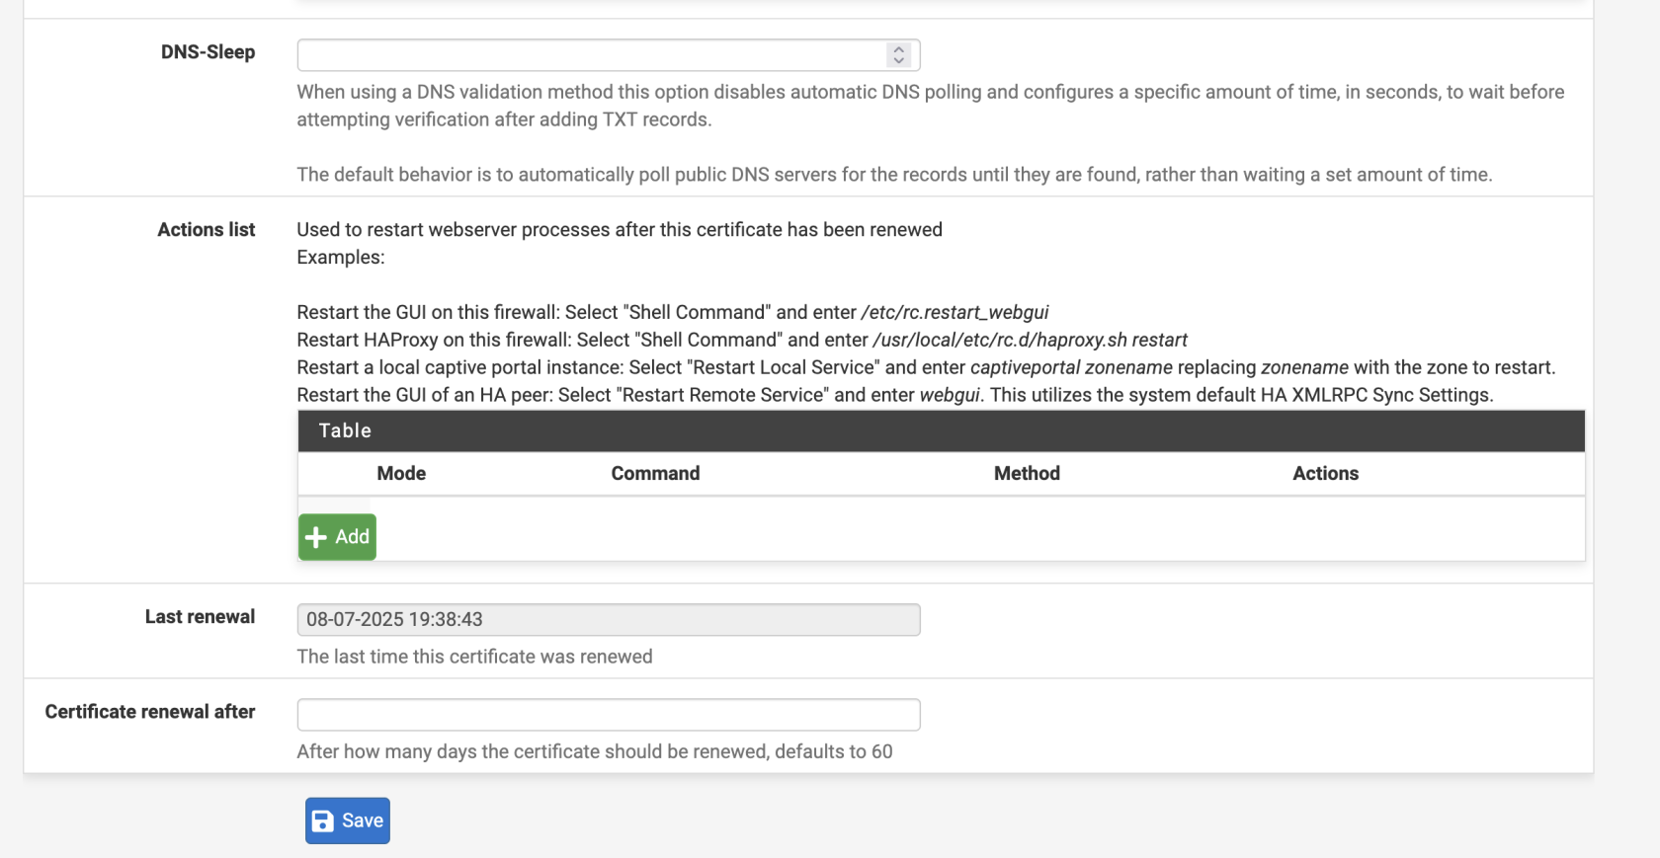The image size is (1660, 858).
Task: Click the Command column header
Action: 655,474
